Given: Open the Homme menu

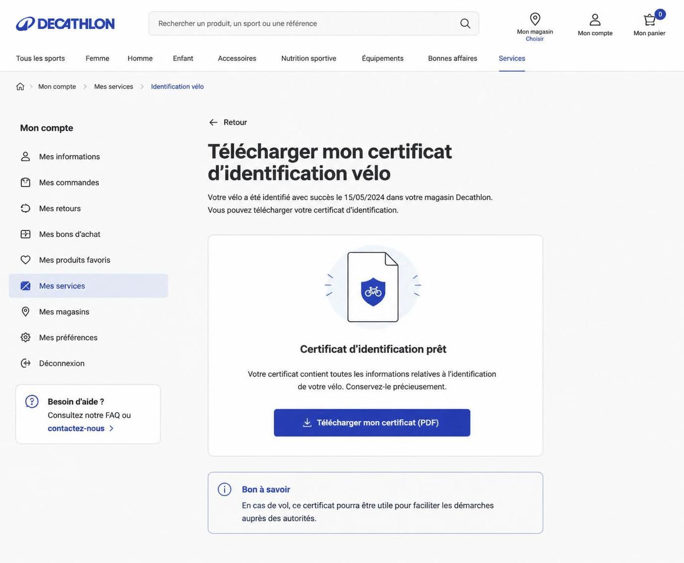Looking at the screenshot, I should (x=140, y=58).
